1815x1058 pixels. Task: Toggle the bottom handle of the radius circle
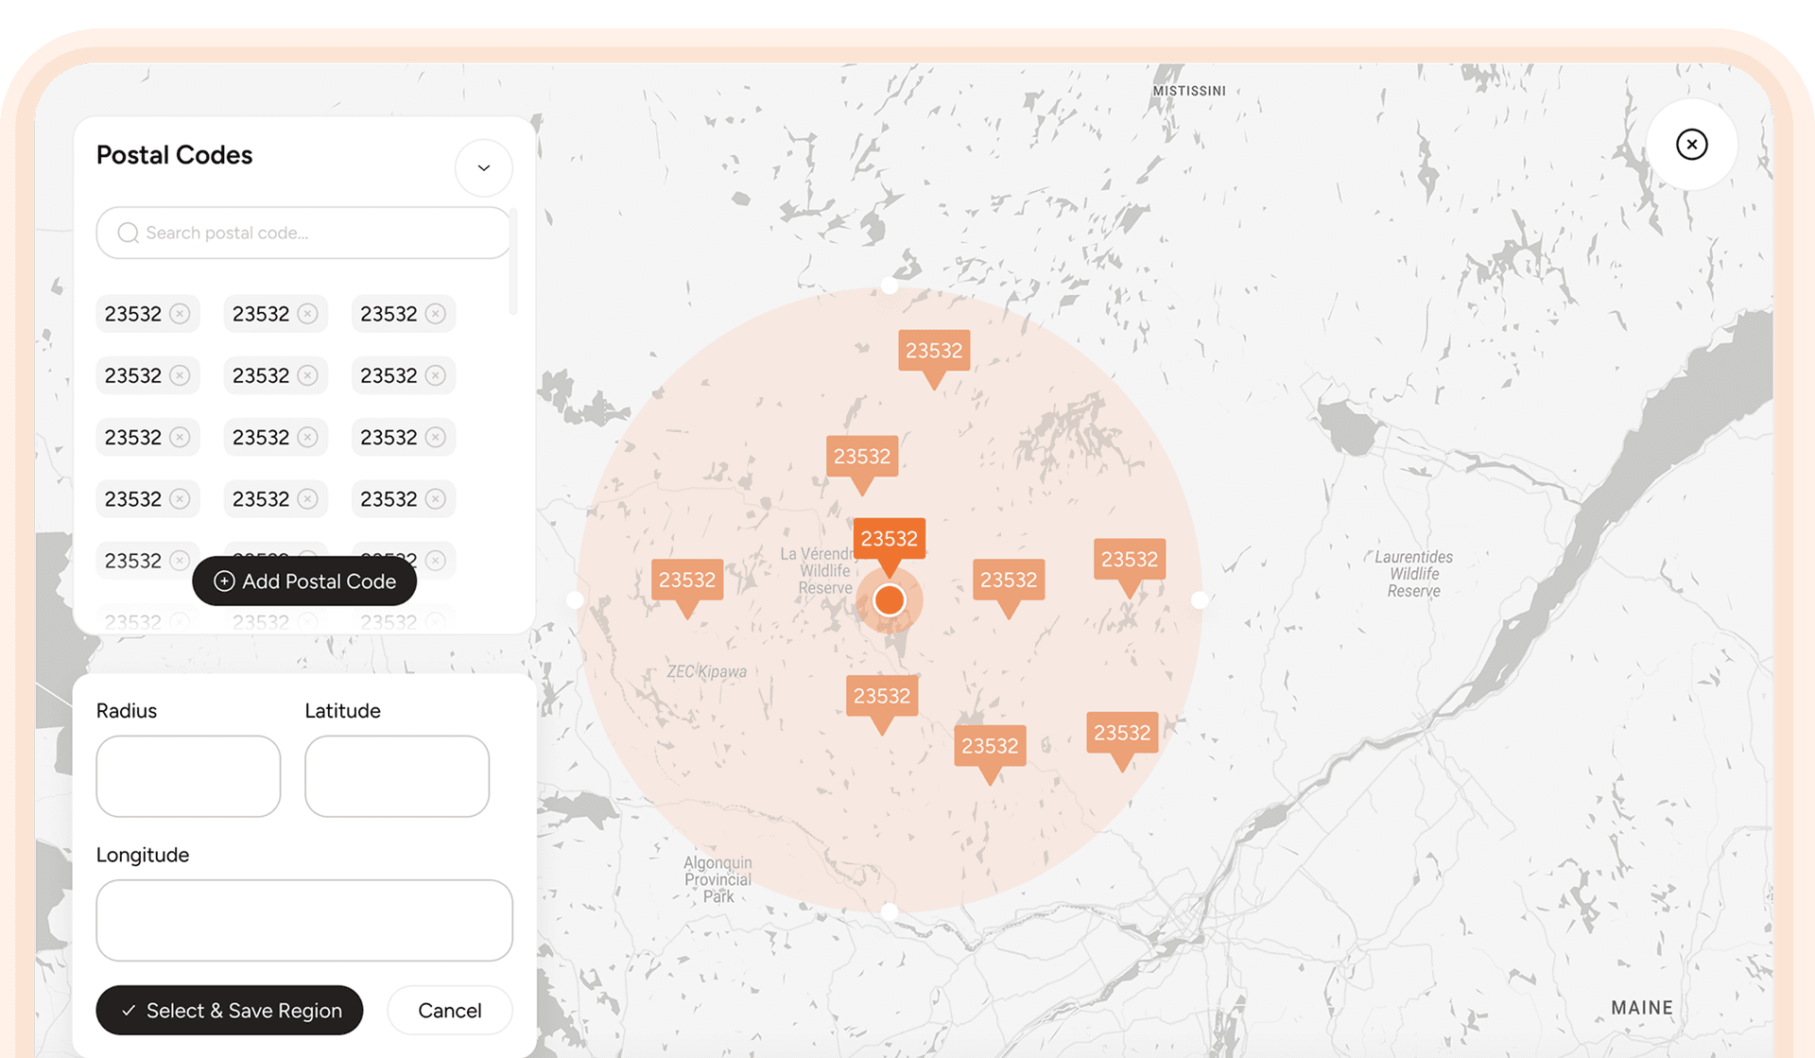coord(890,911)
